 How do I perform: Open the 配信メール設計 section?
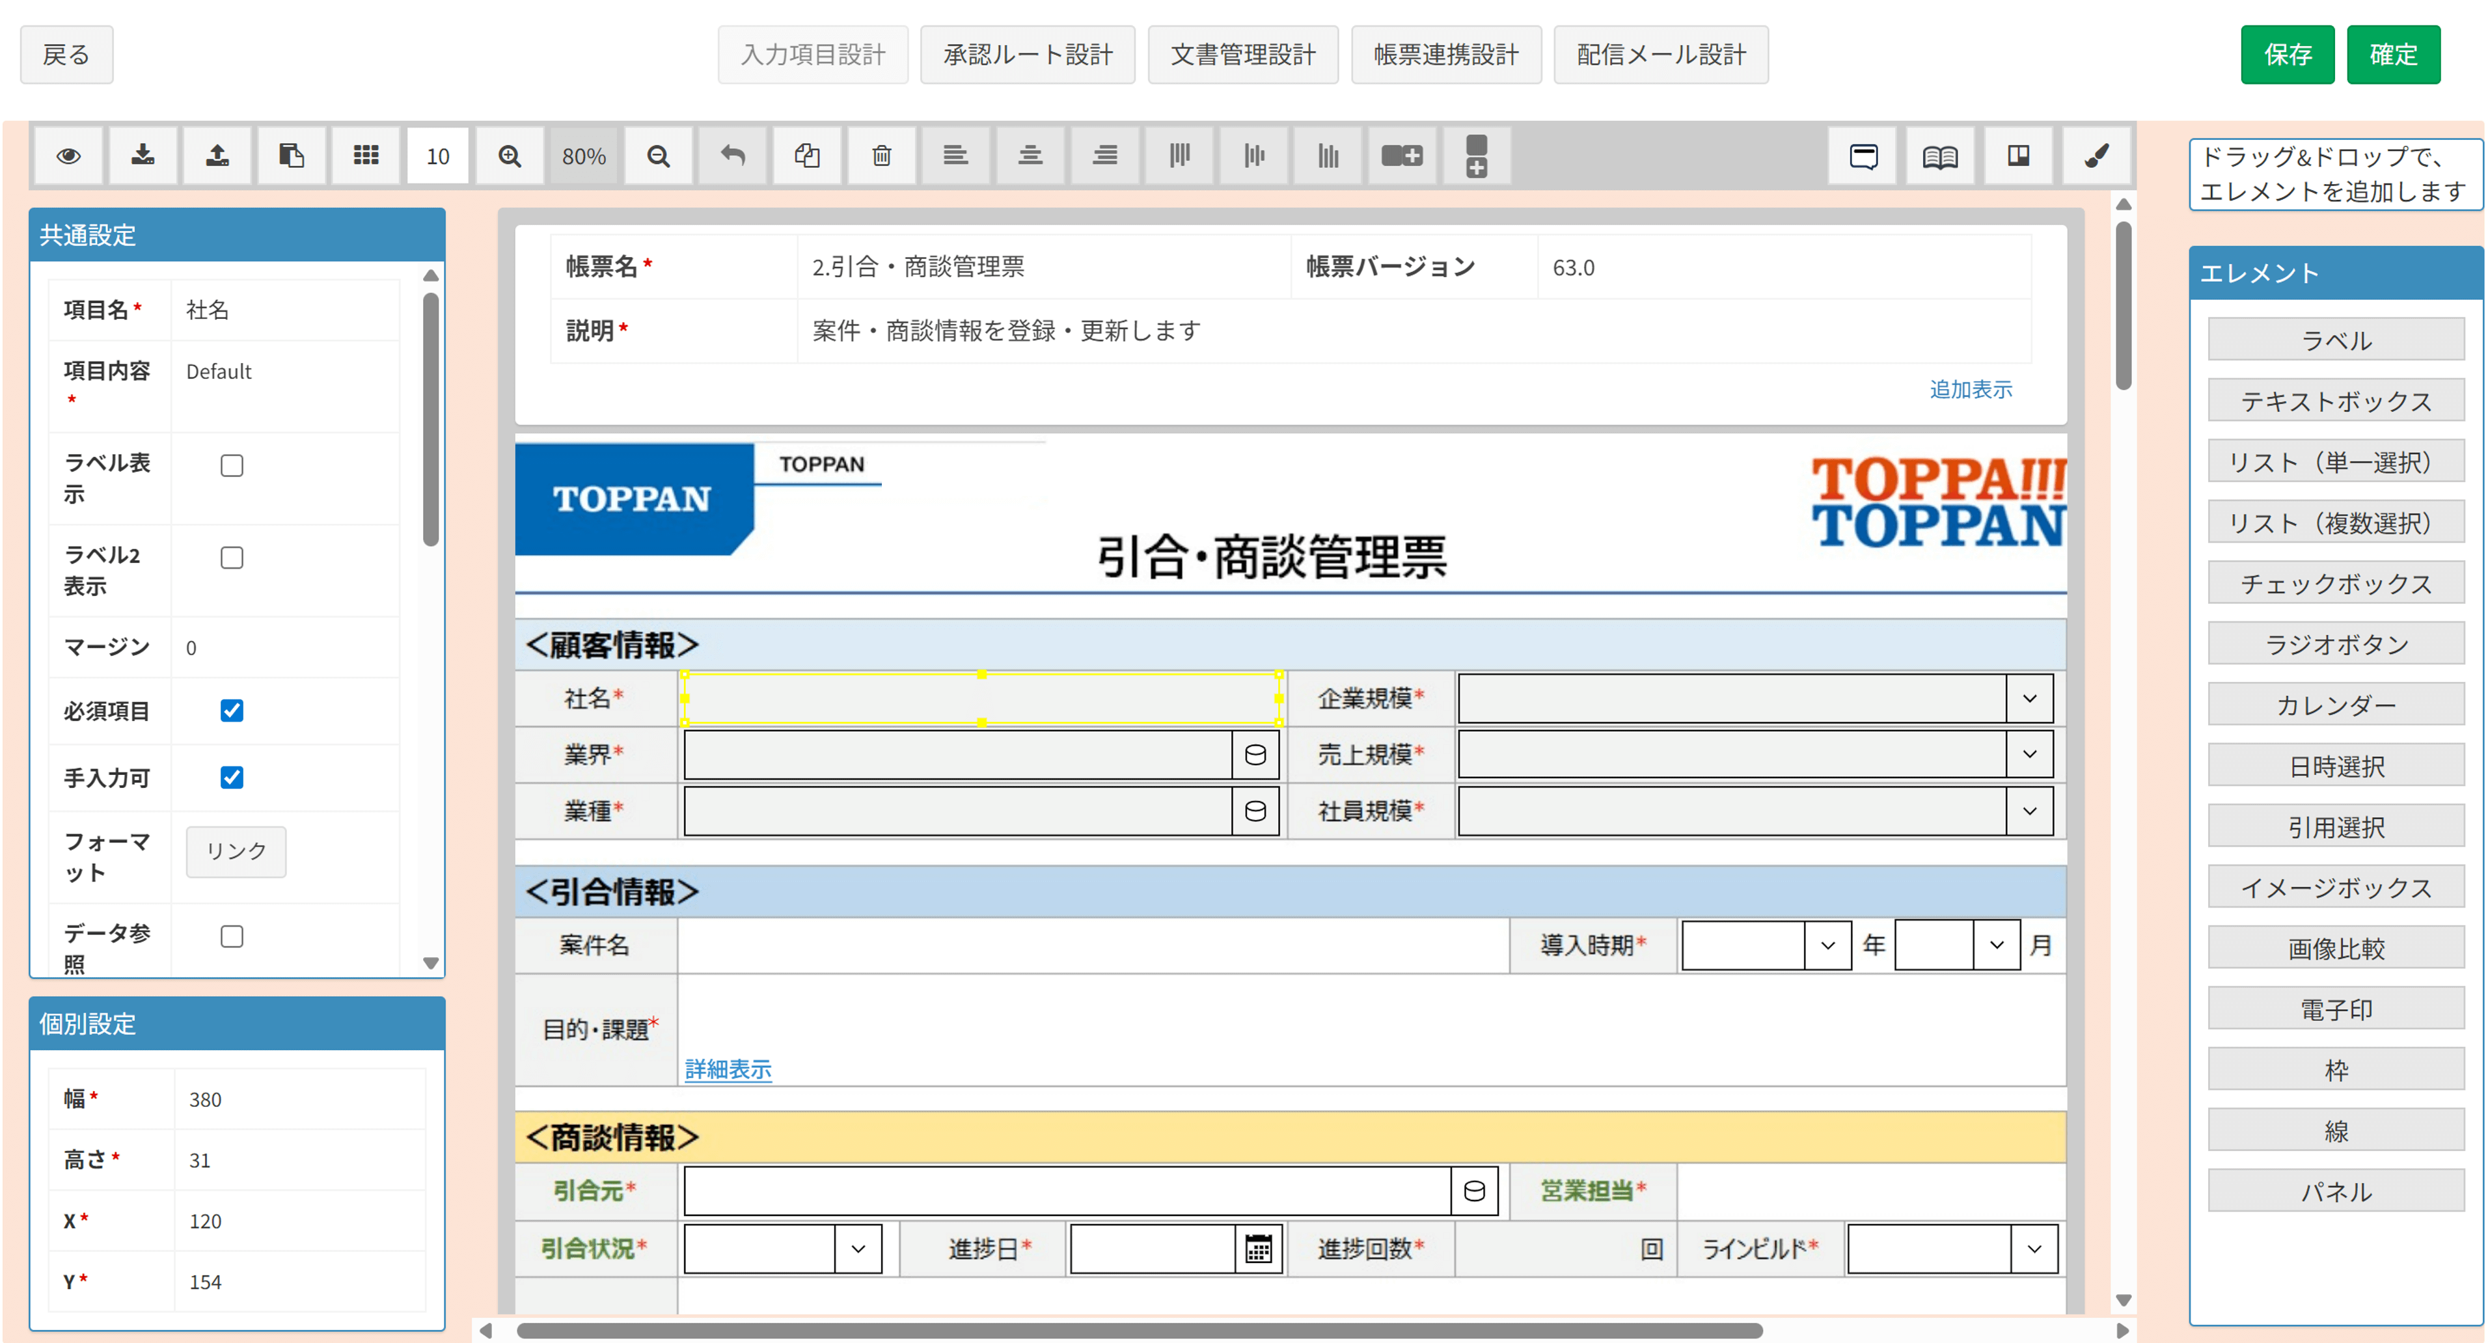point(1660,54)
